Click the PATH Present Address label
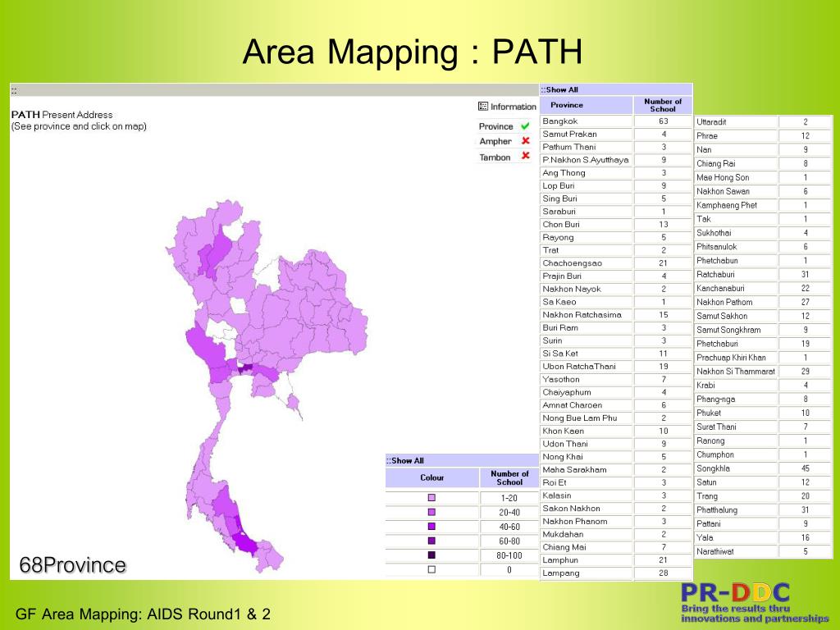 pos(62,115)
